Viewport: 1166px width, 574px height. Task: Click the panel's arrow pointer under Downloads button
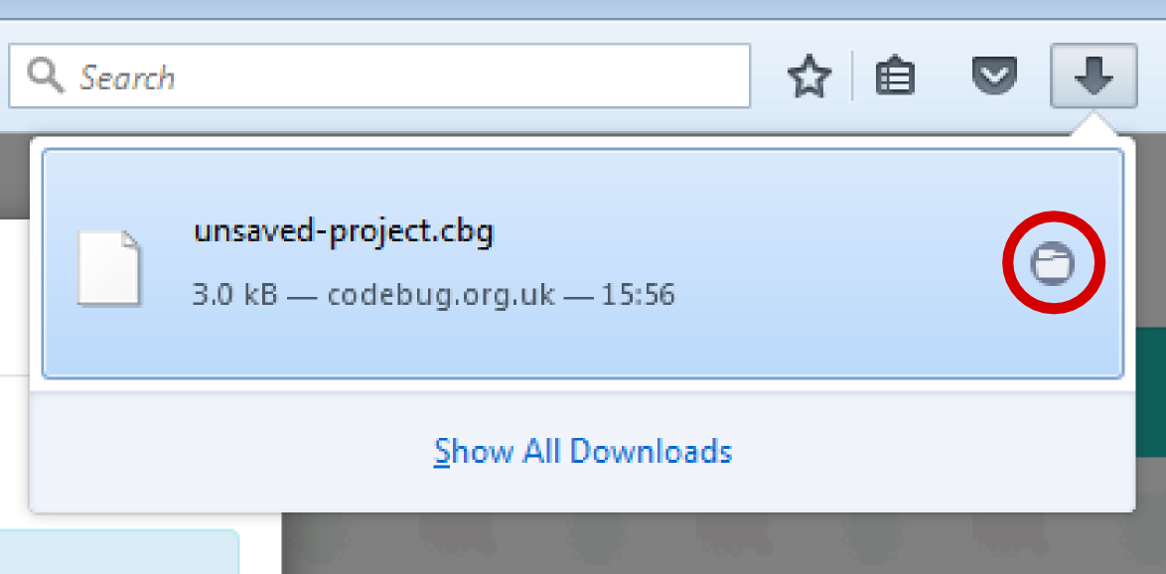pyautogui.click(x=1093, y=124)
